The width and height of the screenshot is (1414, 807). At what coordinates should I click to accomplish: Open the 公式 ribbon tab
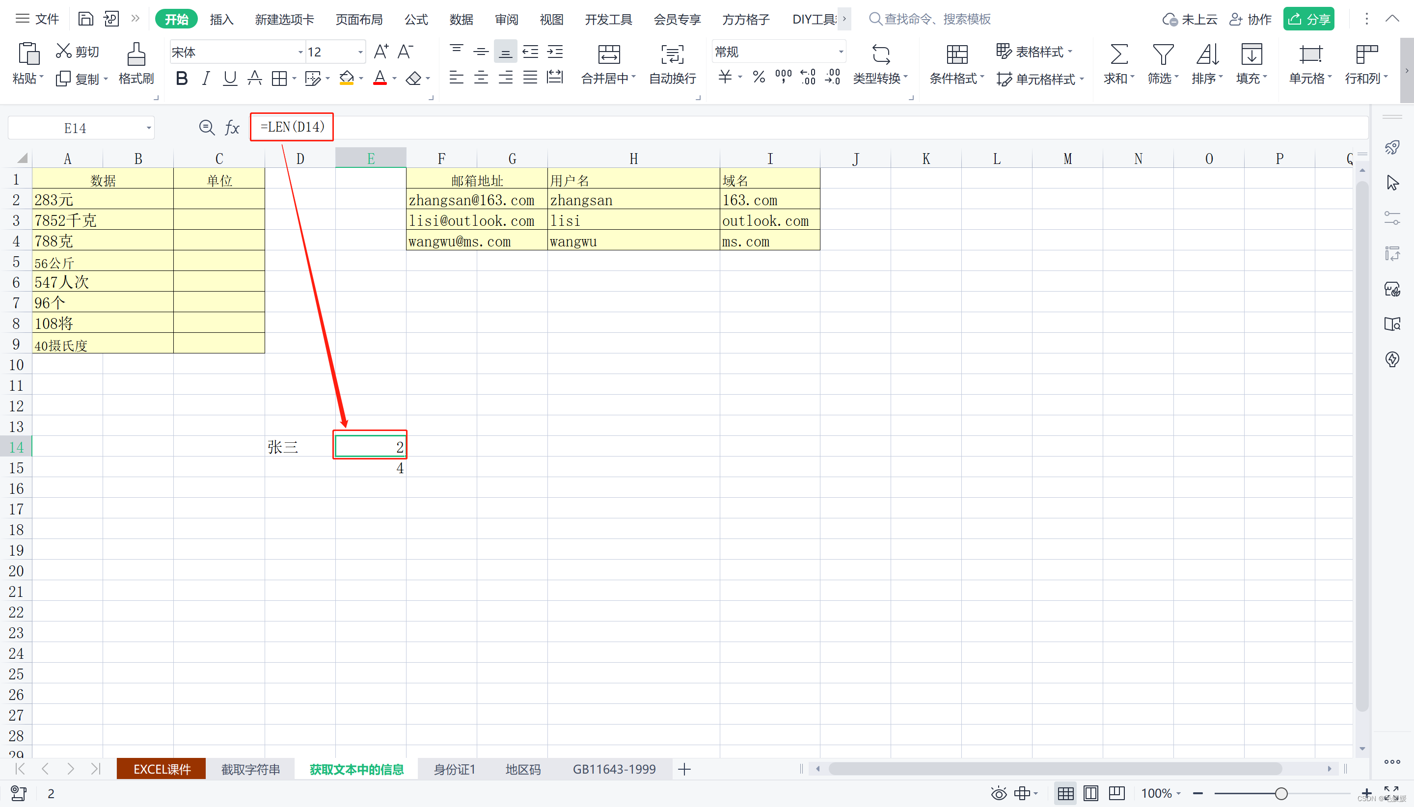click(x=416, y=20)
